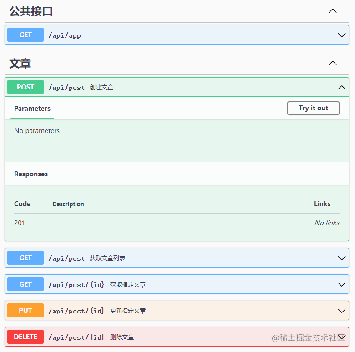The height and width of the screenshot is (352, 355).
Task: Collapse the 公共接口 section chevron
Action: point(333,11)
